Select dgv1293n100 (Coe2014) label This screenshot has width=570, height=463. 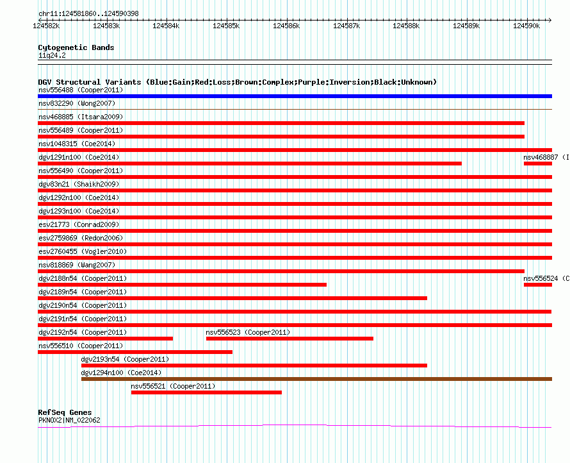coord(79,211)
